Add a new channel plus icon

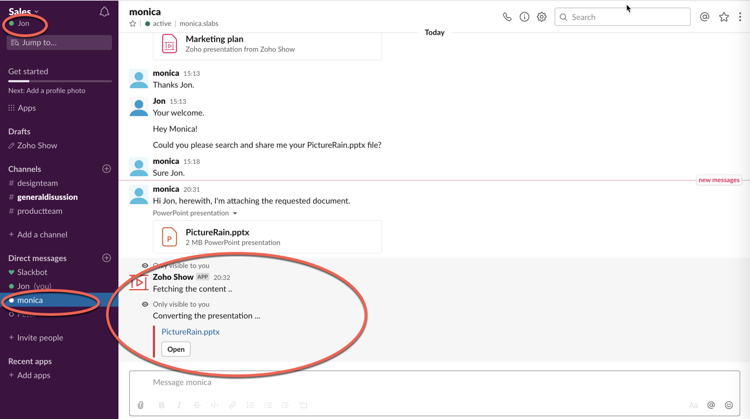[107, 169]
